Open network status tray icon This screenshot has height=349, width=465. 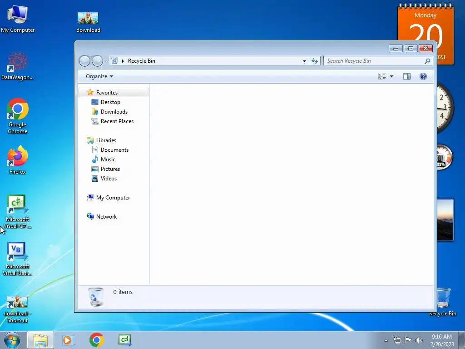tap(397, 340)
